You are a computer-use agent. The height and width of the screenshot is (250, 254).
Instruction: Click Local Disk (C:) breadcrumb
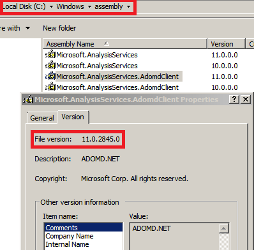coord(24,6)
